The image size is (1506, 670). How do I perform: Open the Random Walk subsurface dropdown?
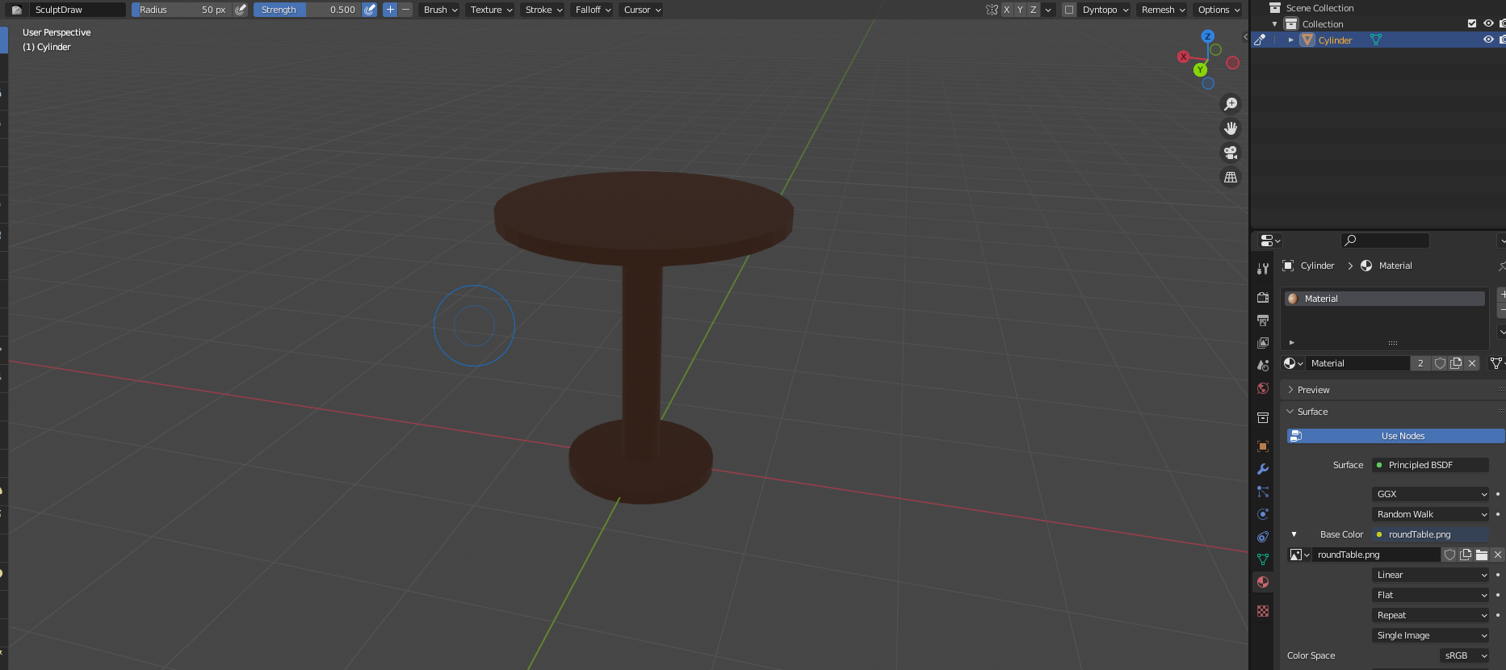1430,514
